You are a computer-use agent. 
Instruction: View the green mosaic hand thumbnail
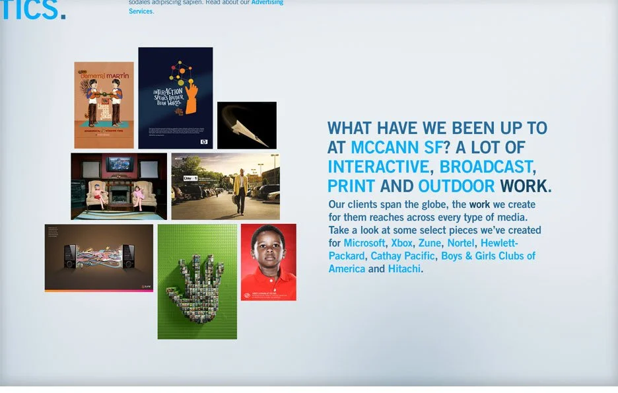(197, 281)
